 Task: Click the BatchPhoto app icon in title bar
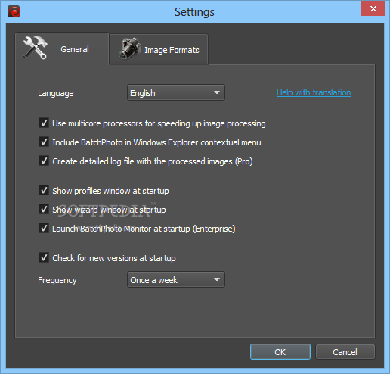tap(14, 12)
